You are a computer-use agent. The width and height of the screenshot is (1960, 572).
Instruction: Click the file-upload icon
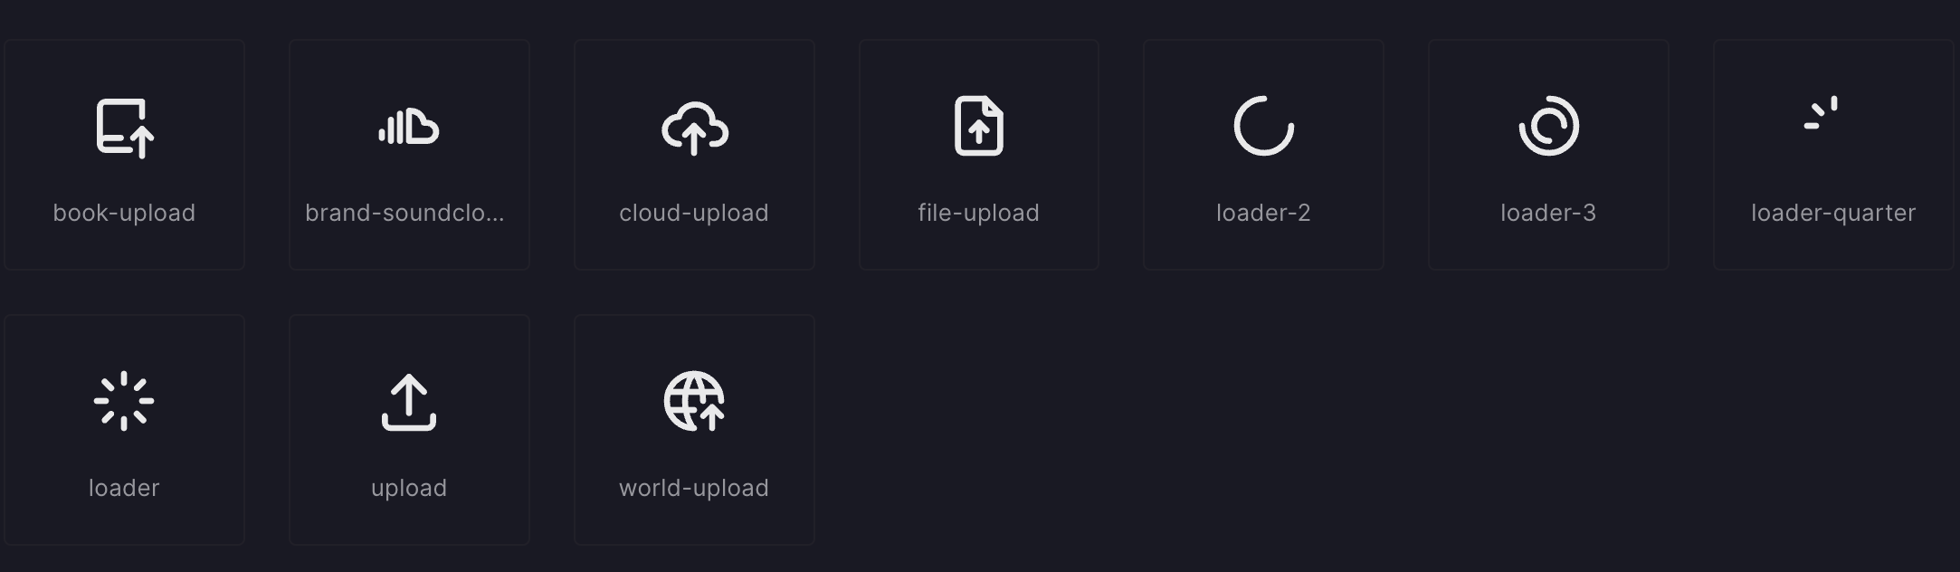[978, 128]
